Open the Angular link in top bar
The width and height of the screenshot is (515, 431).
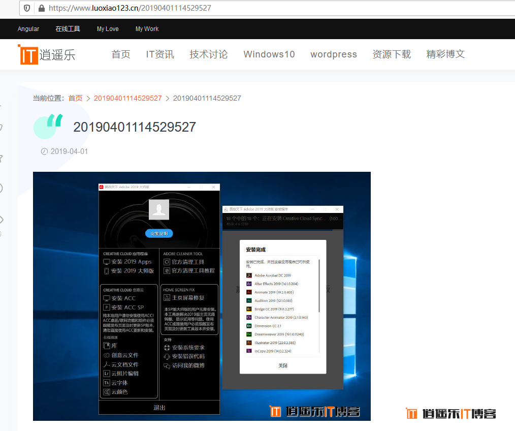(28, 29)
